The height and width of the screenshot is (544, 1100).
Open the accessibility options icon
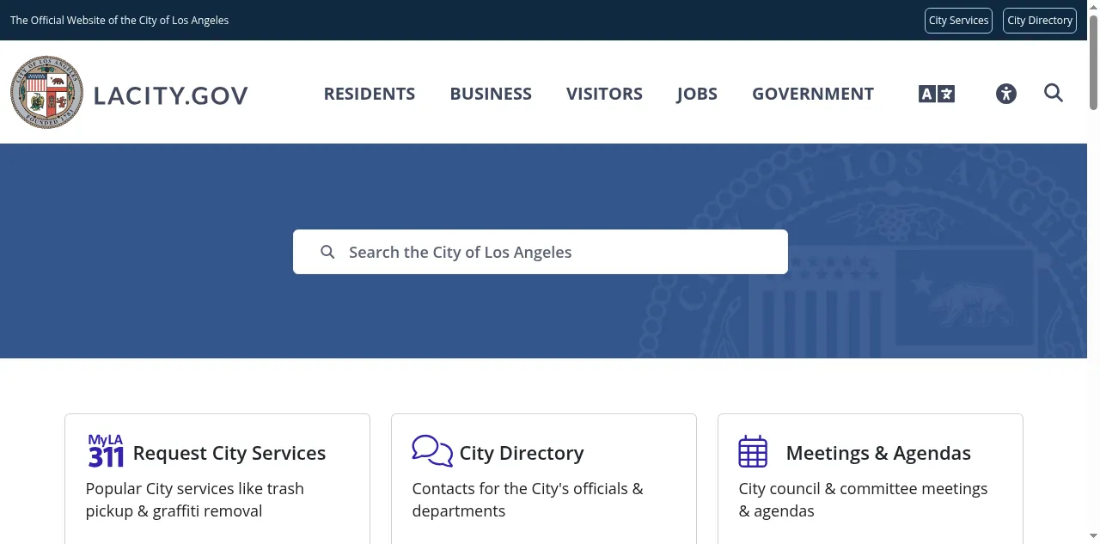(x=1006, y=94)
